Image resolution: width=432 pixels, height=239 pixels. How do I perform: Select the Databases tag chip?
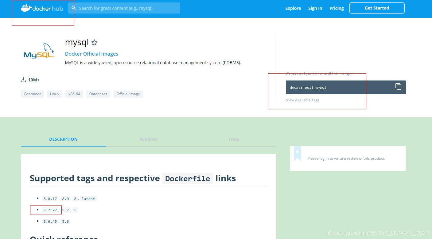98,94
